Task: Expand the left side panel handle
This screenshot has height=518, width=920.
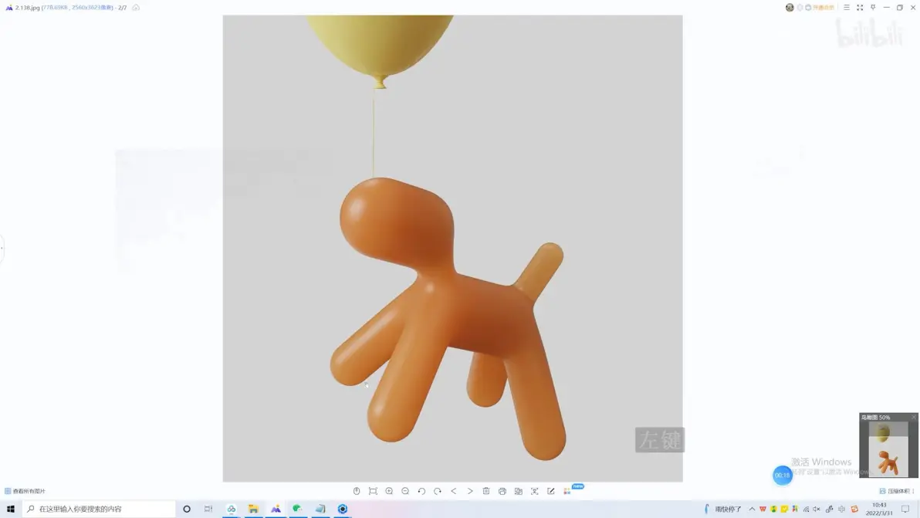Action: pyautogui.click(x=2, y=248)
